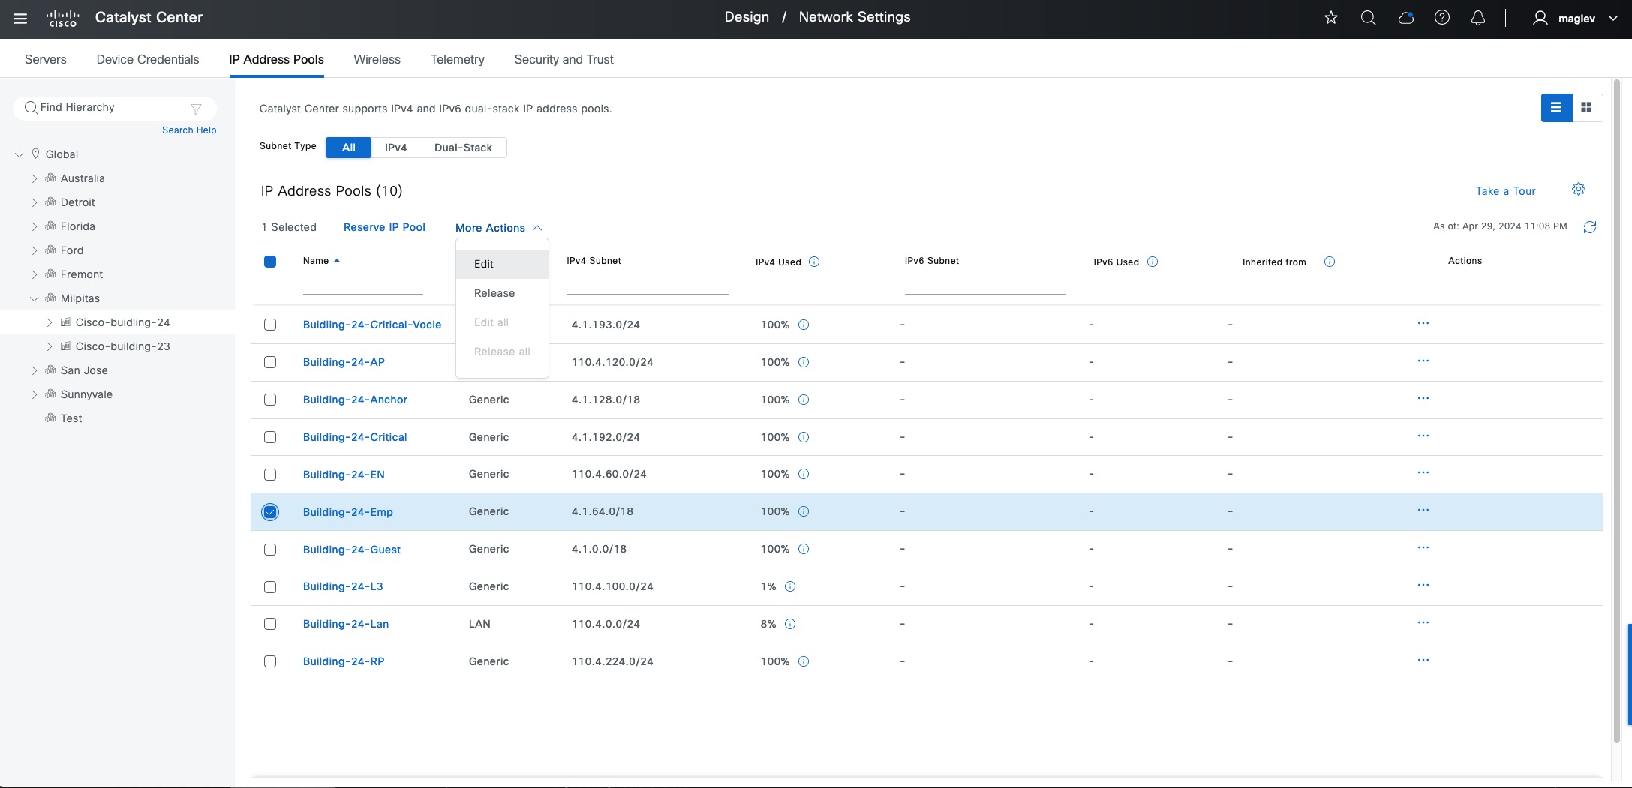The height and width of the screenshot is (788, 1632).
Task: Switch to list view layout
Action: pyautogui.click(x=1556, y=108)
